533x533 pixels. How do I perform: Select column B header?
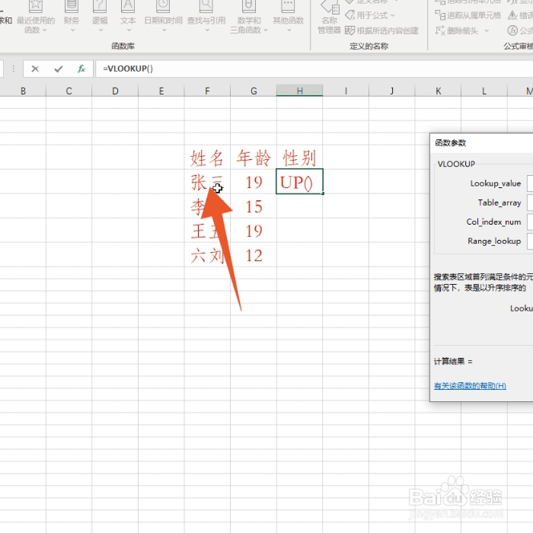(x=23, y=91)
